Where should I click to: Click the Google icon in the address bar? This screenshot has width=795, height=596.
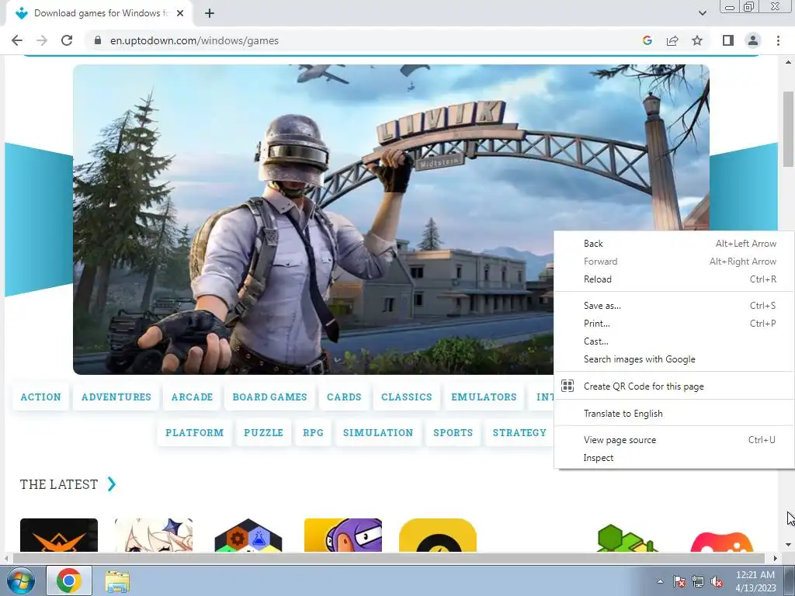(647, 40)
